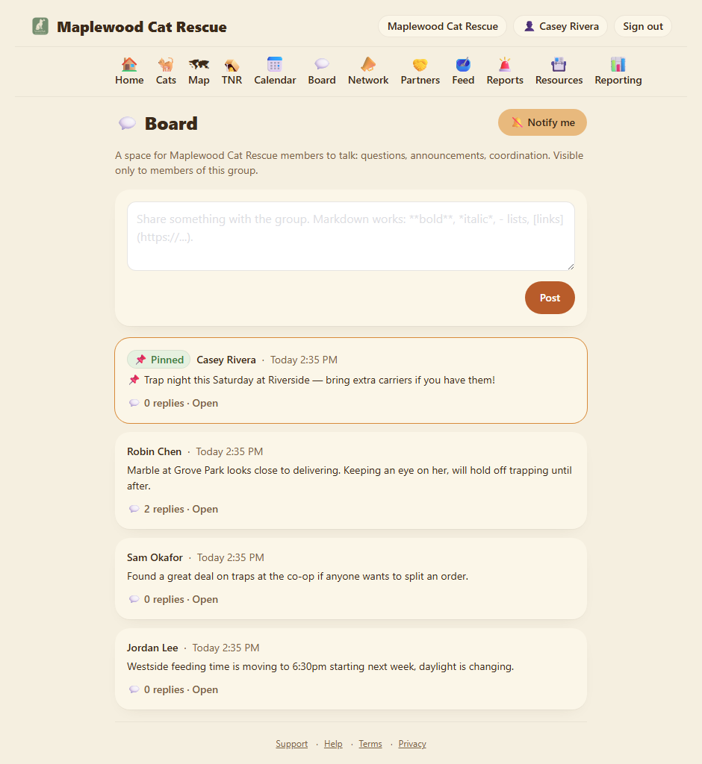Go to Cats via cat icon
Screen dimensions: 702x764
click(166, 64)
